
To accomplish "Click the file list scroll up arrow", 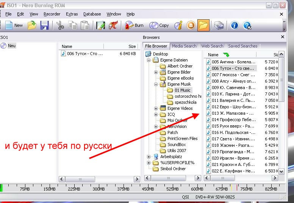I will (281, 54).
